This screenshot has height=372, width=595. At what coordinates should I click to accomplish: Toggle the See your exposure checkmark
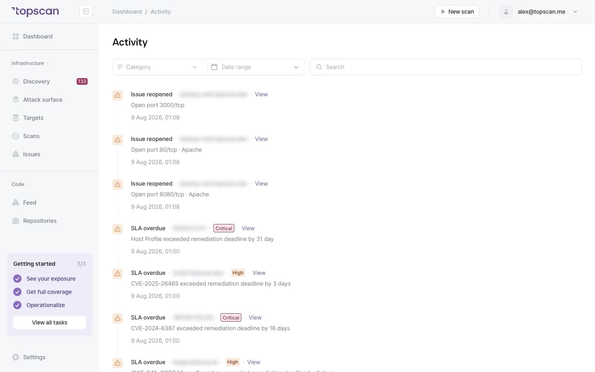point(17,279)
